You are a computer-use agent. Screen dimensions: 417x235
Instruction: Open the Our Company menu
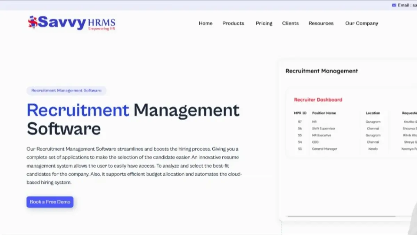click(362, 23)
